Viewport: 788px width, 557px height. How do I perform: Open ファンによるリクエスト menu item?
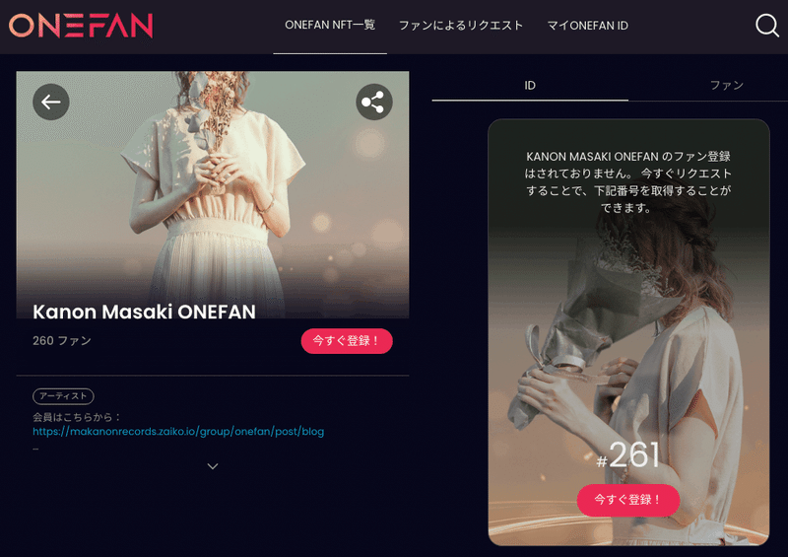click(x=461, y=26)
